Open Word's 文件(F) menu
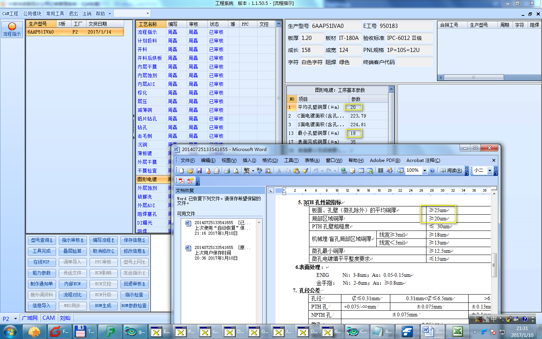Screen dimensions: 542x339 pyautogui.click(x=187, y=160)
